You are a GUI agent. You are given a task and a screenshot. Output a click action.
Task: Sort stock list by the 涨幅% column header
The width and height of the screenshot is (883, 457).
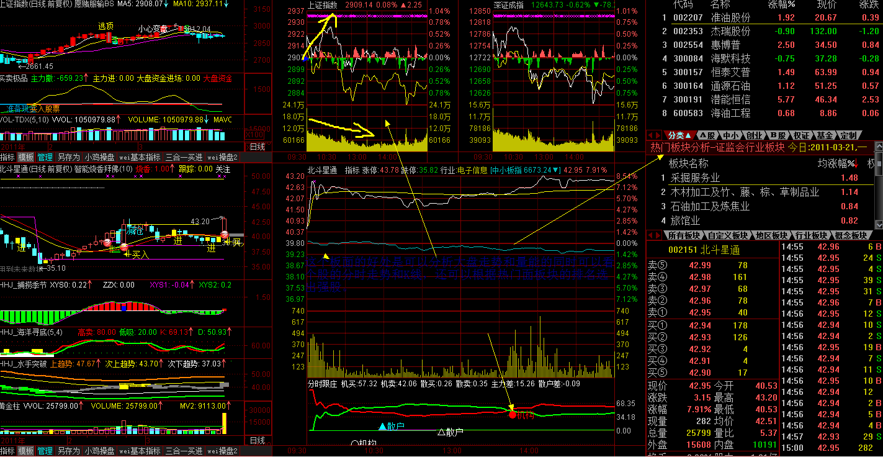(781, 5)
